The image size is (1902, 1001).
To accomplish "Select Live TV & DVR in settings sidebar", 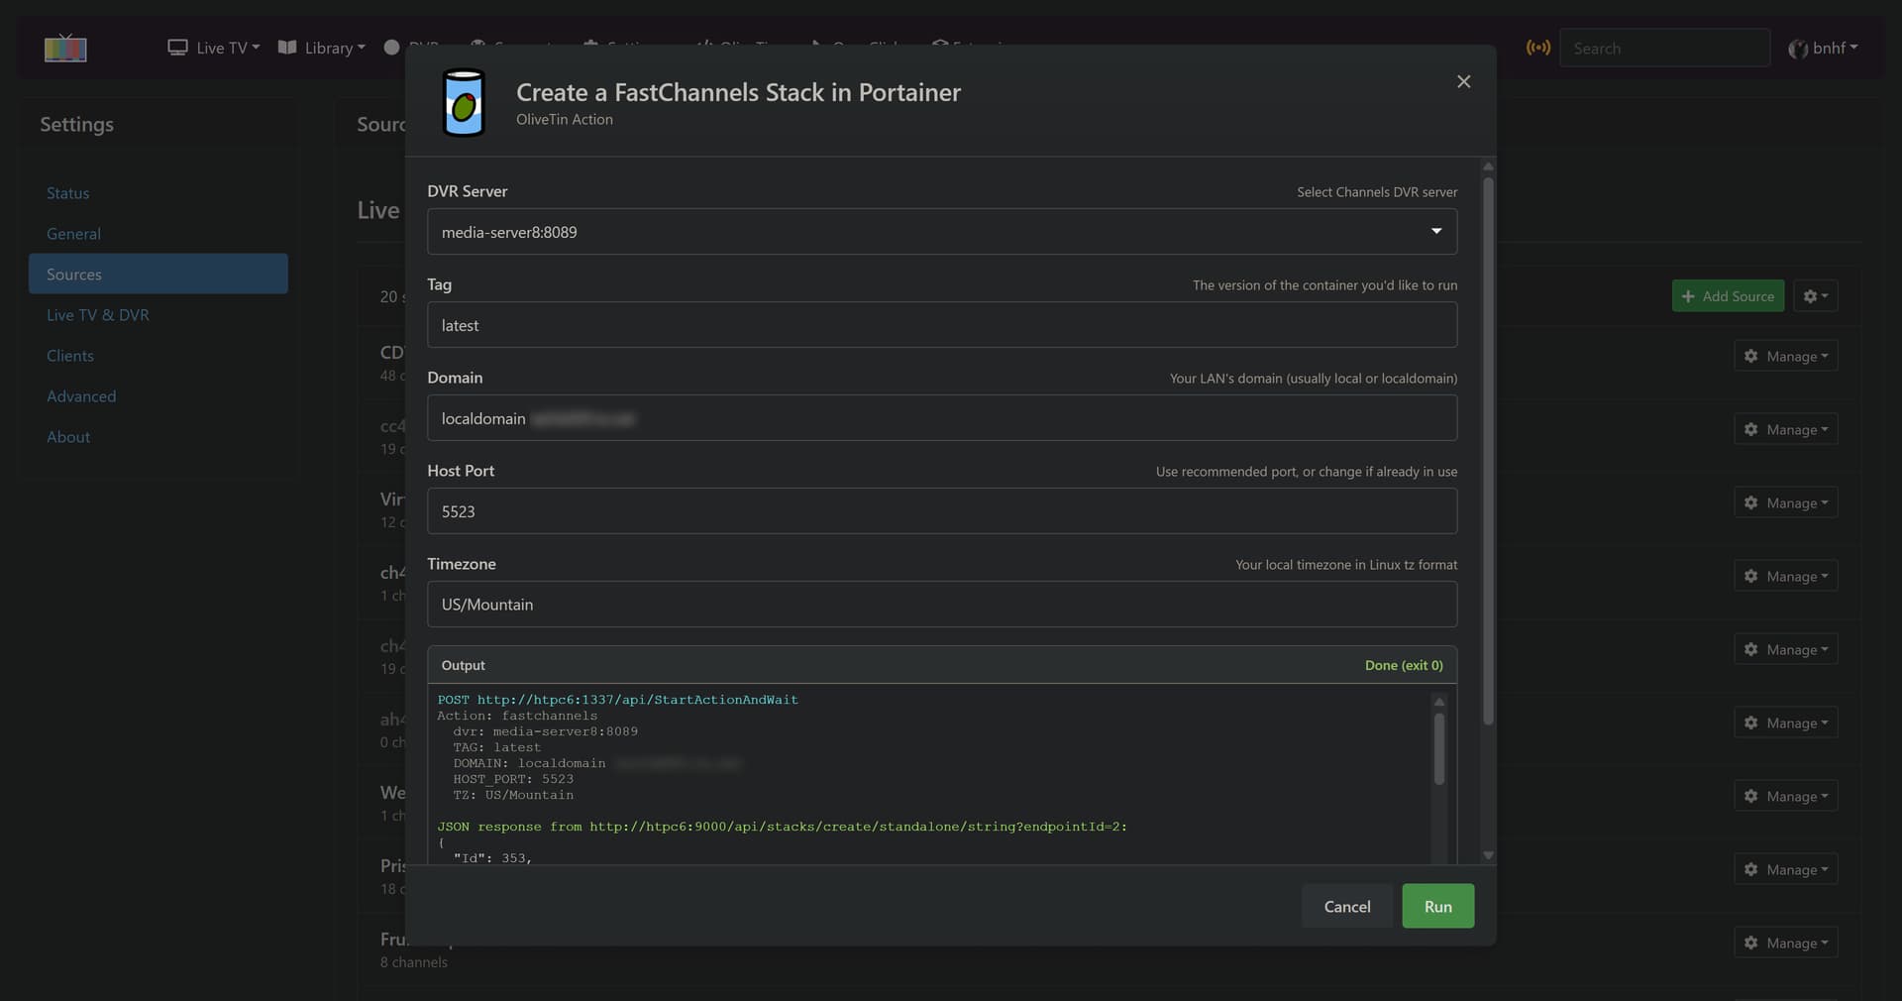I will point(98,315).
